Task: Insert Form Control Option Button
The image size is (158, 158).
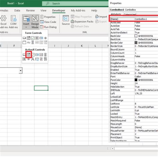Action: pos(45,38)
